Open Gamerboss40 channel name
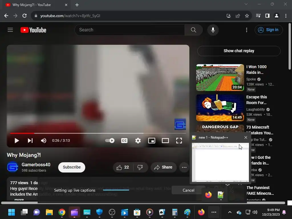The width and height of the screenshot is (292, 219). (x=36, y=165)
